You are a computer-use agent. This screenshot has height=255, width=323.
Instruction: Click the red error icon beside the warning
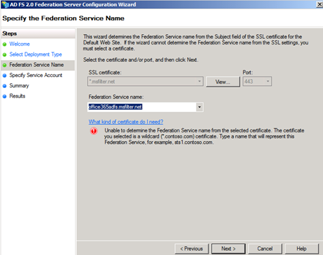point(93,131)
